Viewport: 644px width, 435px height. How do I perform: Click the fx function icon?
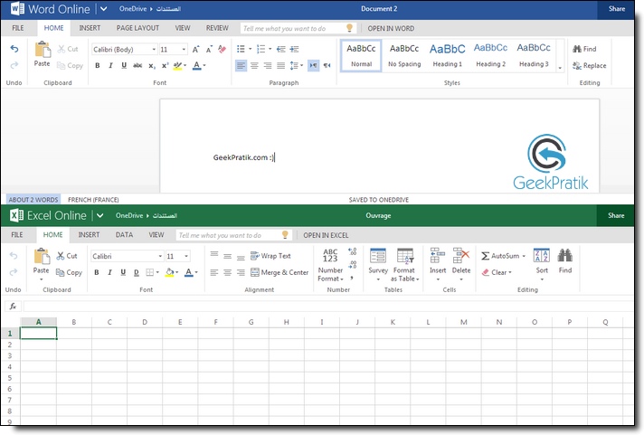pos(13,306)
